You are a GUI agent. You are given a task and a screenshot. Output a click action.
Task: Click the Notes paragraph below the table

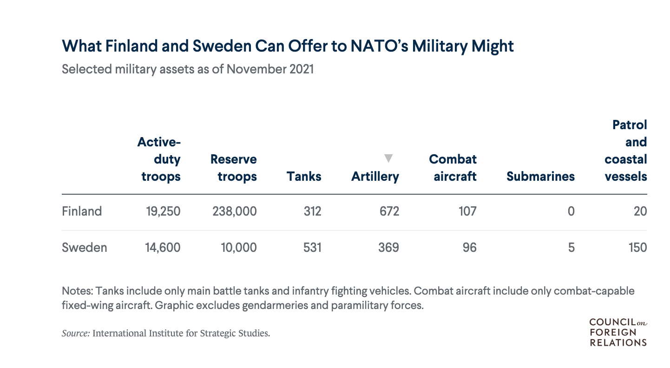click(348, 299)
